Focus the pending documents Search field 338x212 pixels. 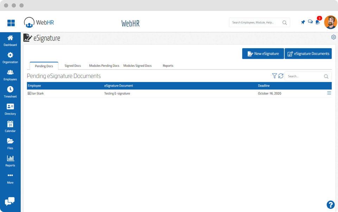pyautogui.click(x=308, y=76)
